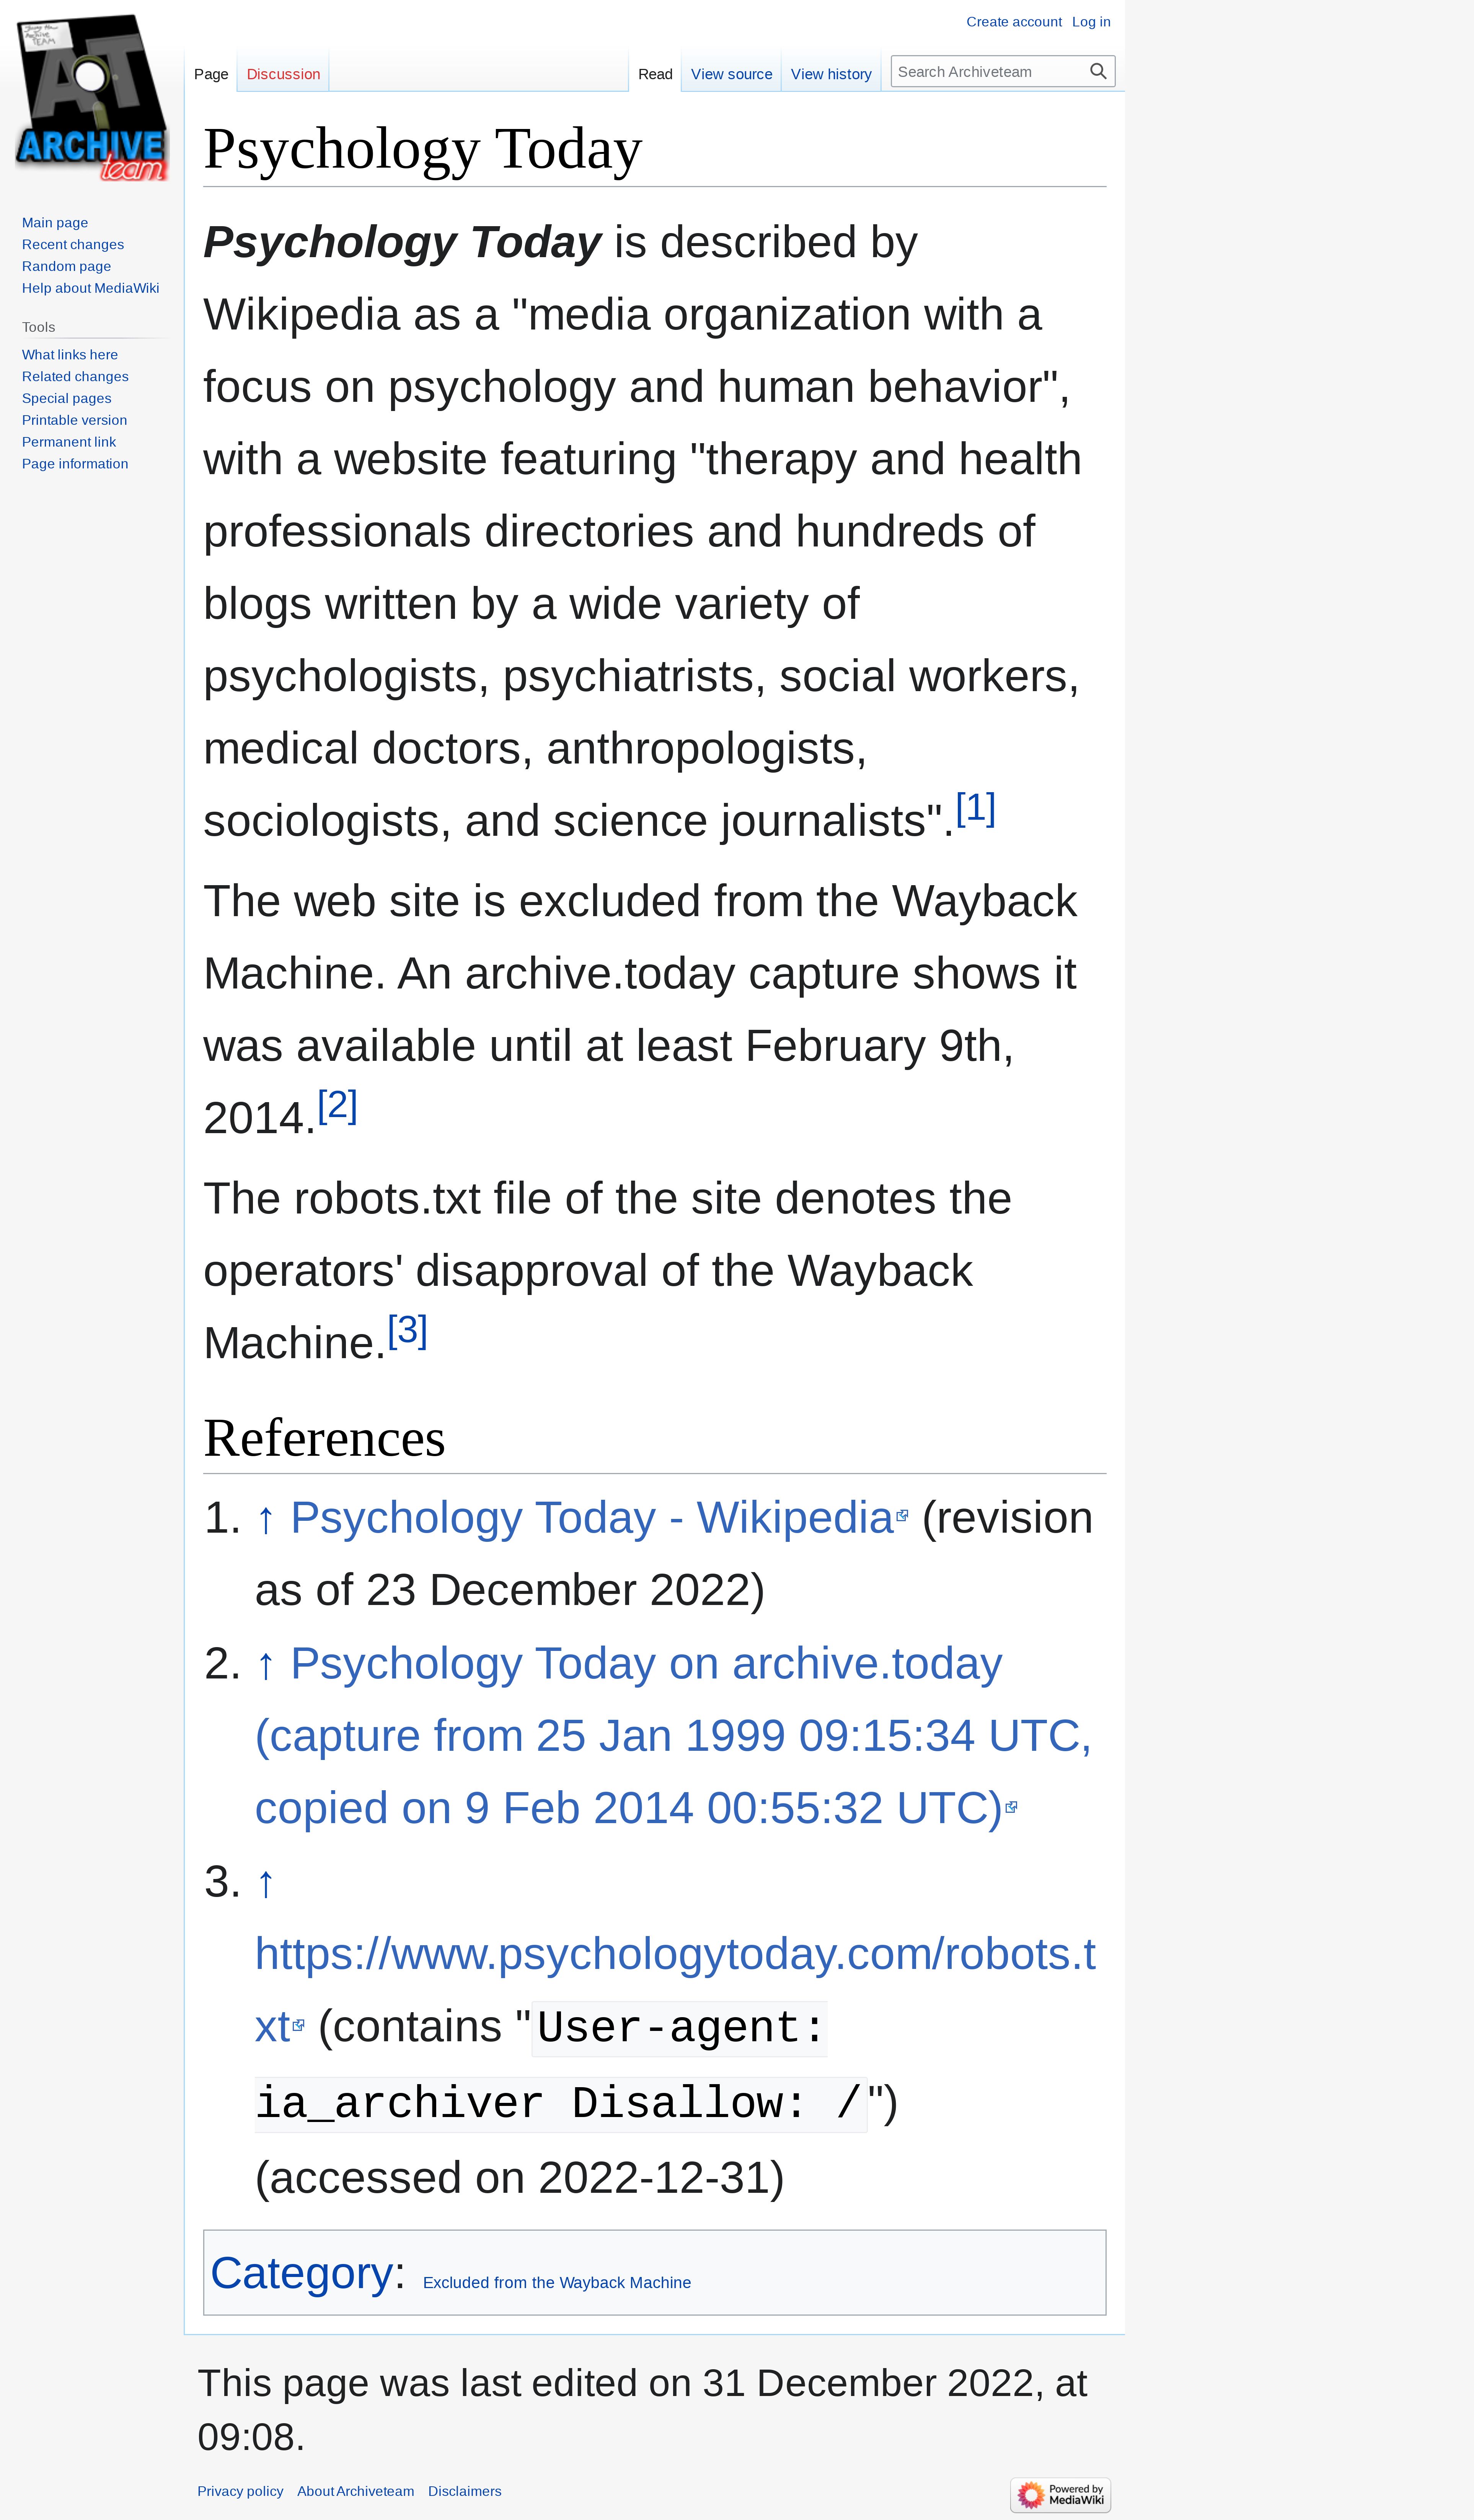The height and width of the screenshot is (2520, 1474).
Task: Click up arrow of reference 1
Action: pyautogui.click(x=265, y=1519)
